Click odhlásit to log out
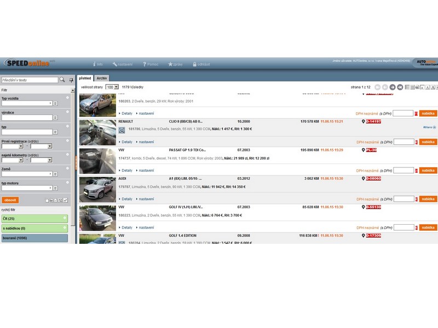 (201, 64)
